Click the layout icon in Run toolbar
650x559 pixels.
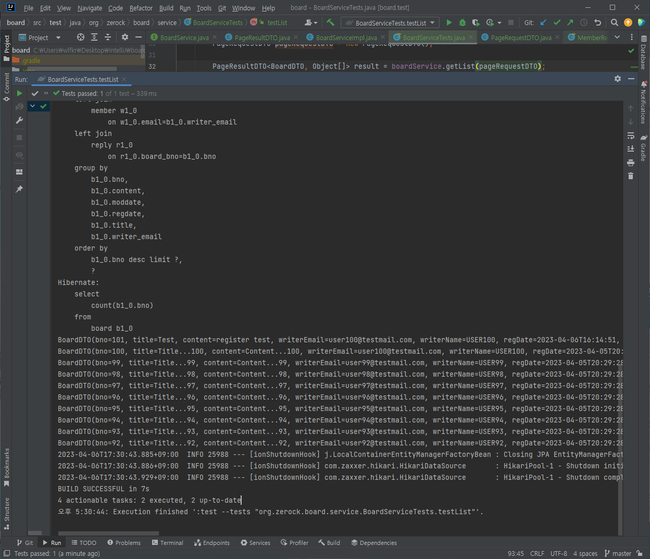(x=19, y=172)
